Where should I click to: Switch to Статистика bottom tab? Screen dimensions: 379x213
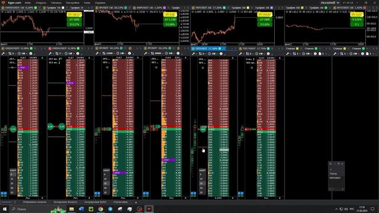[120, 202]
